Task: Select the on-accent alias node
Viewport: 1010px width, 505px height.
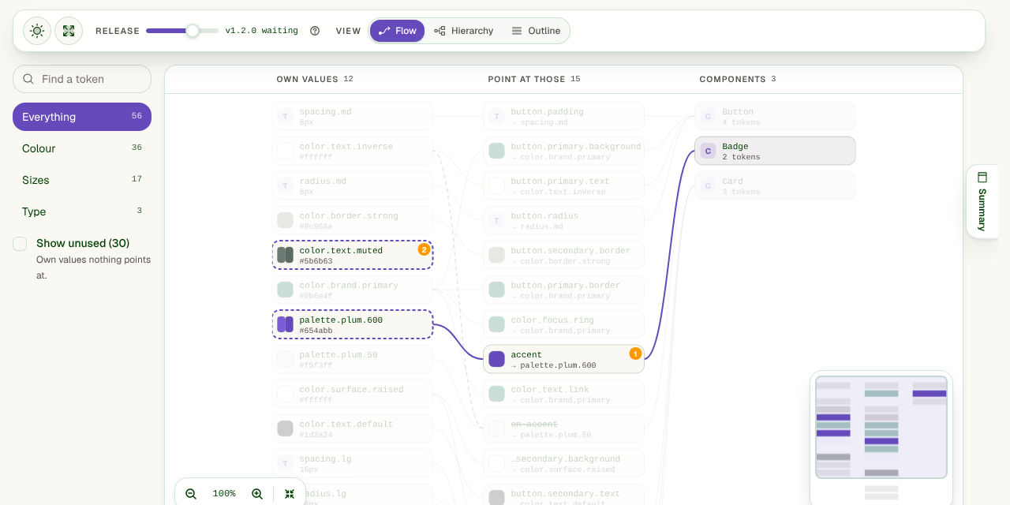Action: [564, 429]
